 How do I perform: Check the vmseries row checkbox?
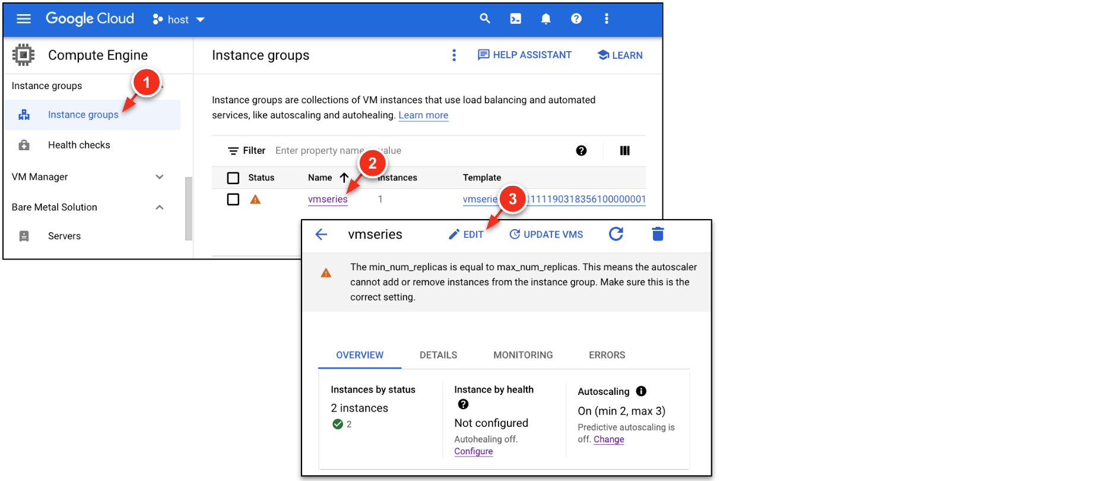point(233,200)
